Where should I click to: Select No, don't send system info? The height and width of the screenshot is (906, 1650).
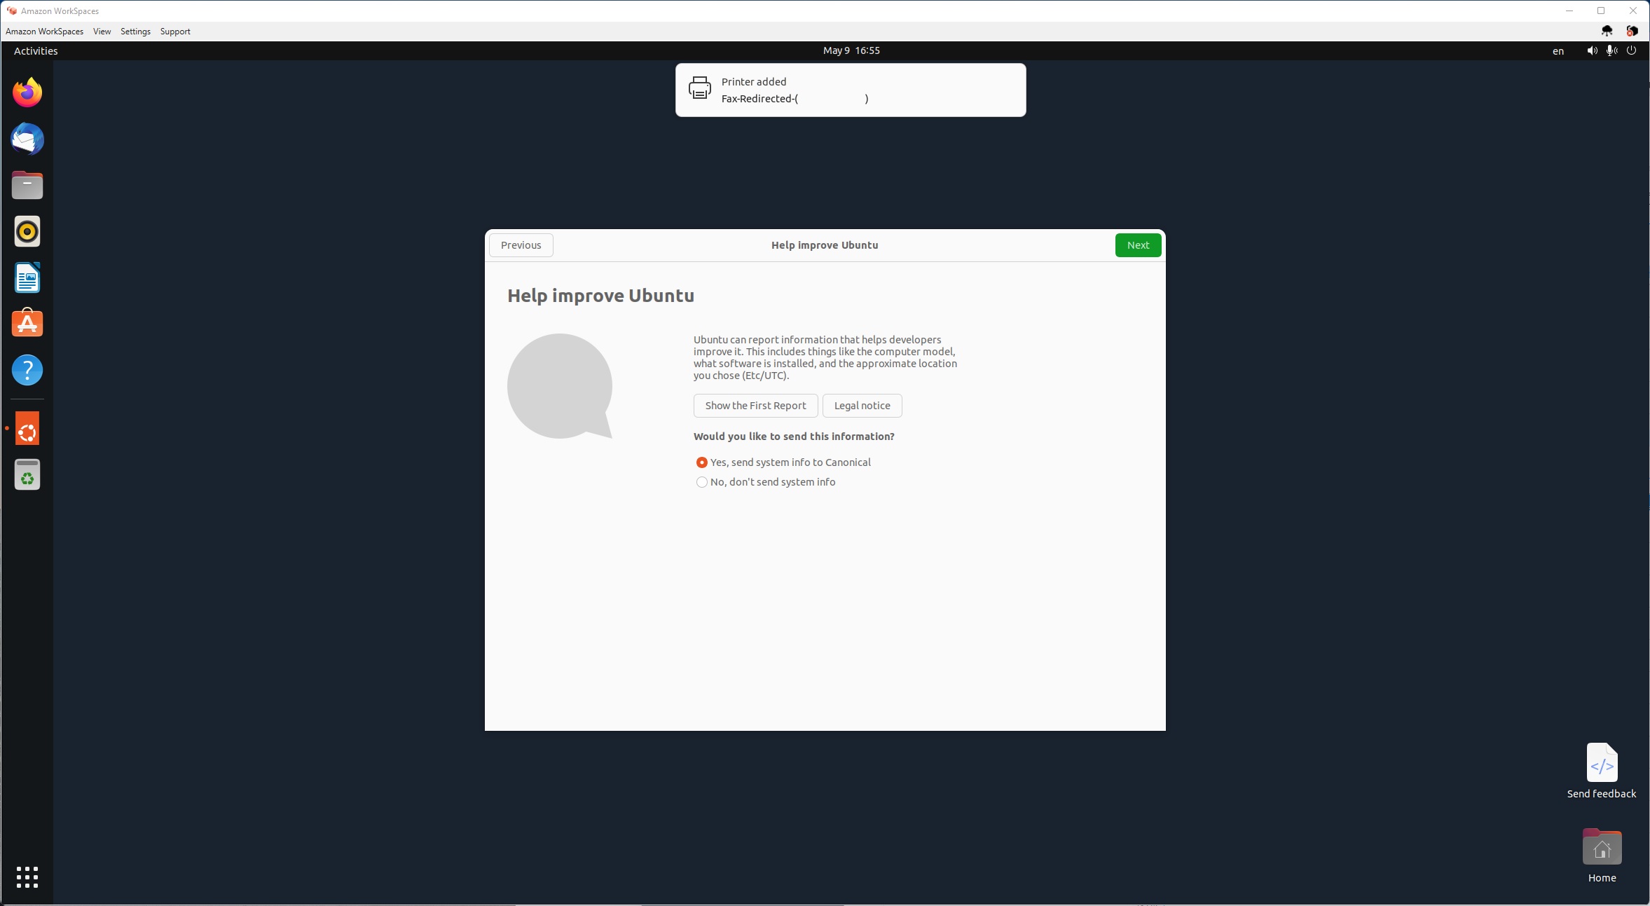pyautogui.click(x=766, y=482)
